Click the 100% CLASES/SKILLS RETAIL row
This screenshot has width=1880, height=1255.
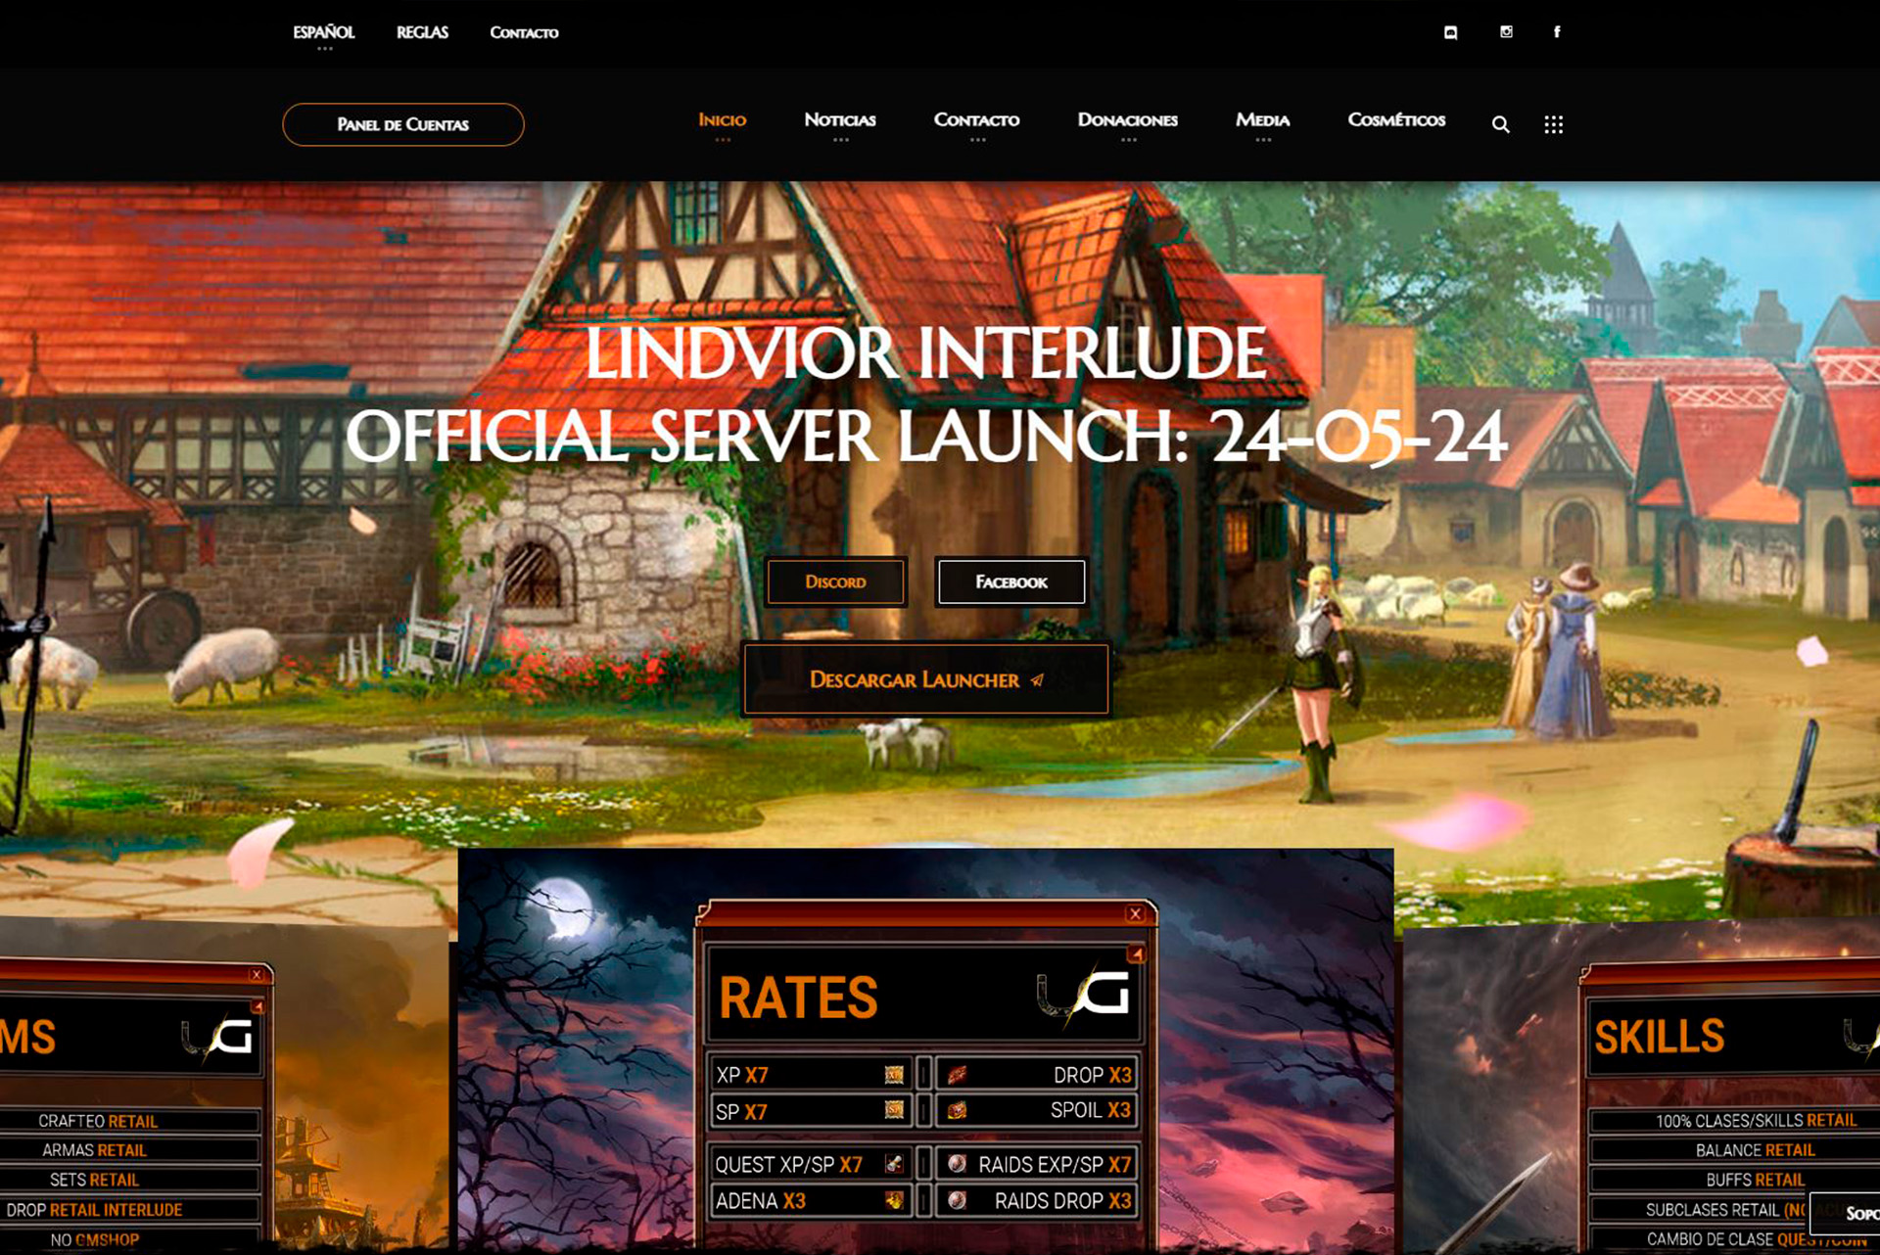1735,1121
